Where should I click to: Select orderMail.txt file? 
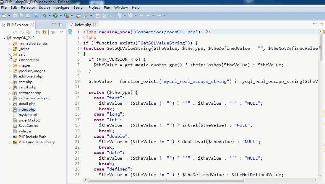(x=29, y=120)
